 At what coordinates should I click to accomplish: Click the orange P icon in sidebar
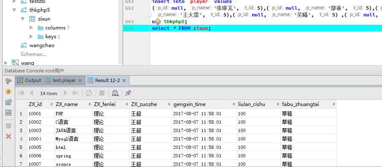point(8,92)
